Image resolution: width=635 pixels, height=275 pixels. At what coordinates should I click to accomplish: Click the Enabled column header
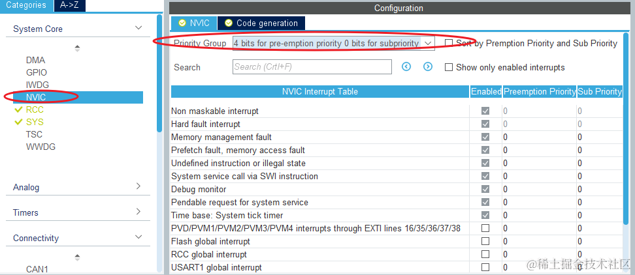(486, 92)
